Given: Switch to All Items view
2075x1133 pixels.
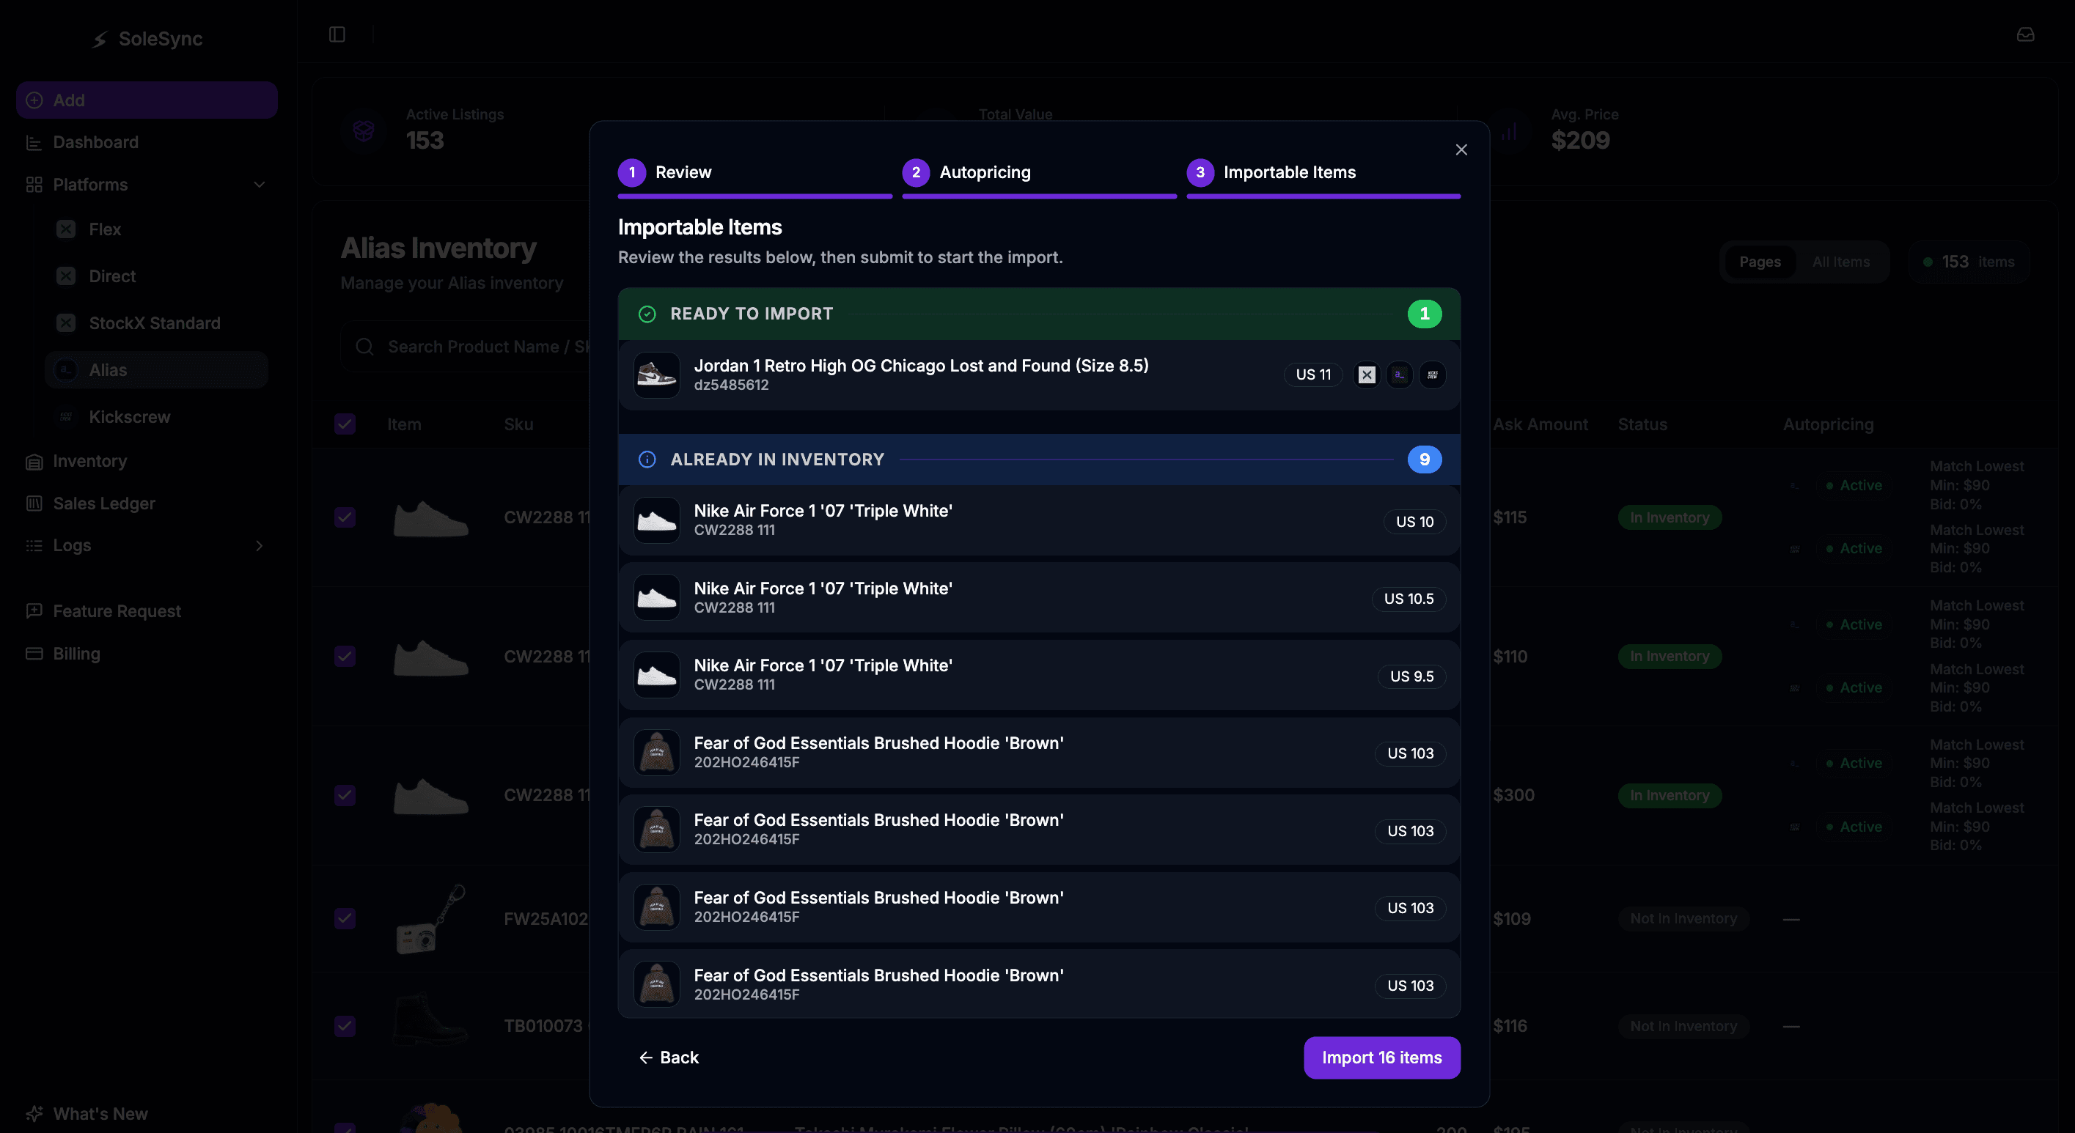Looking at the screenshot, I should point(1840,262).
